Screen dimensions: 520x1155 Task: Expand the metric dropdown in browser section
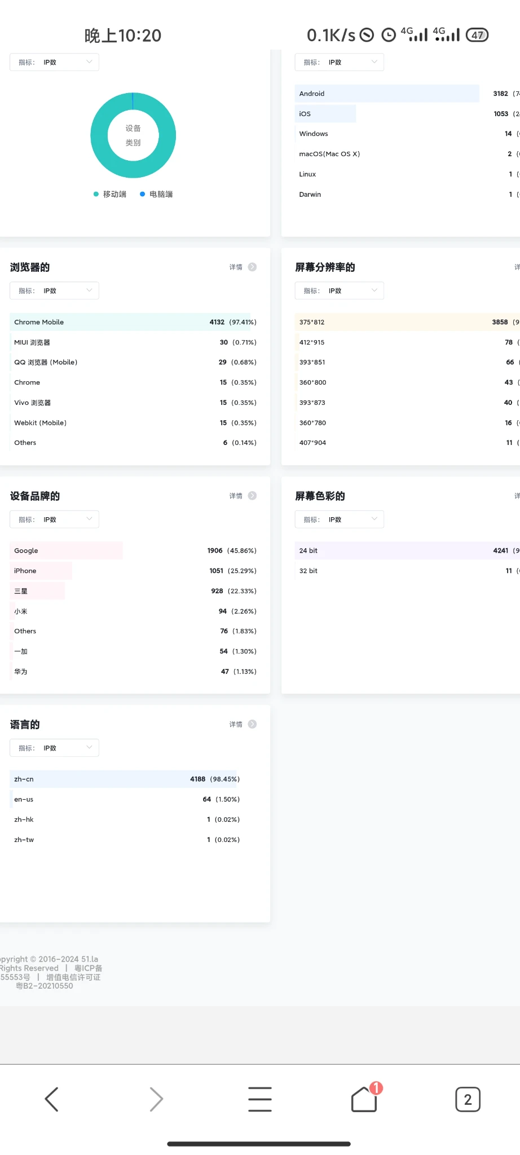54,291
